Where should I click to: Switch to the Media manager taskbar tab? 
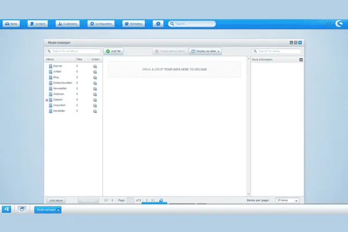(46, 209)
